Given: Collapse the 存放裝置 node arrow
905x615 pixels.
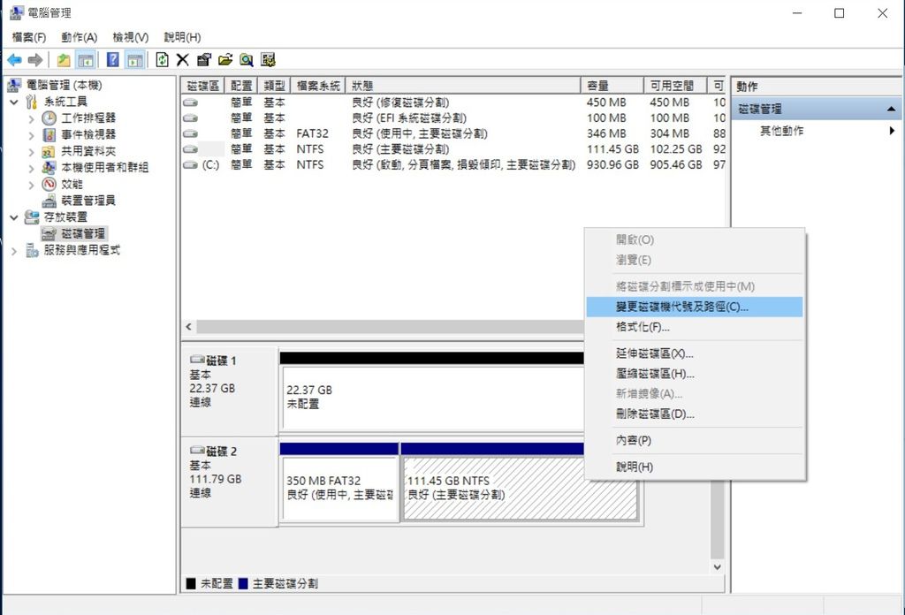Looking at the screenshot, I should pos(14,217).
